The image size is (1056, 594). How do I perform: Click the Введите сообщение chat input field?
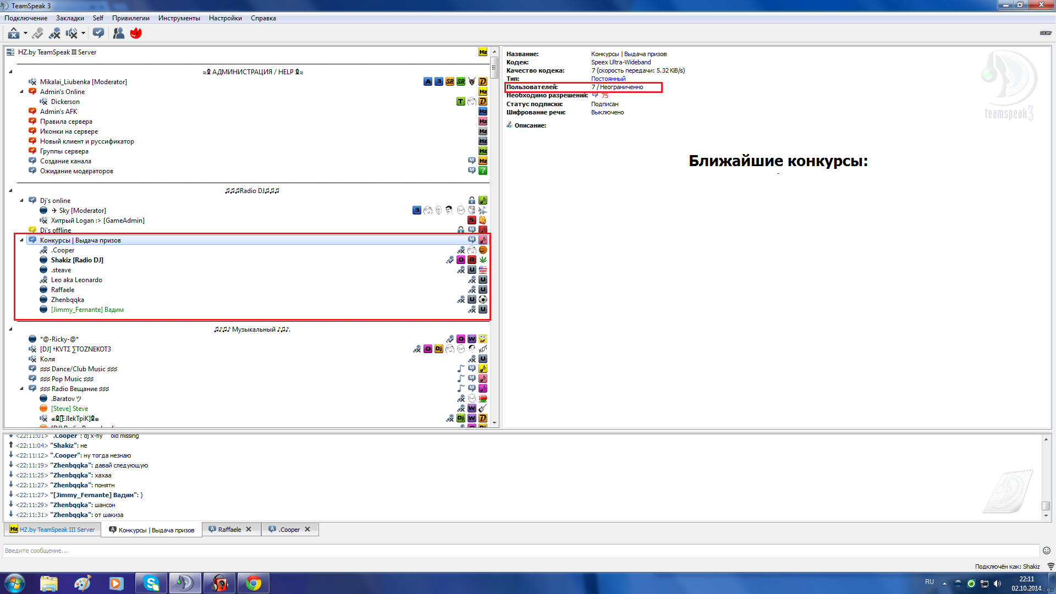pyautogui.click(x=521, y=551)
